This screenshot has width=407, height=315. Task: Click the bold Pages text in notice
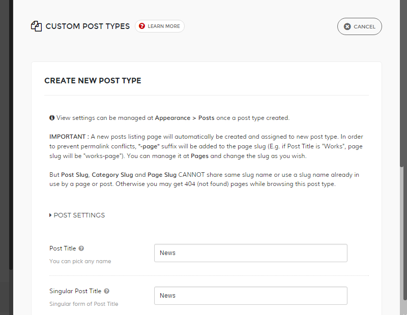point(199,156)
